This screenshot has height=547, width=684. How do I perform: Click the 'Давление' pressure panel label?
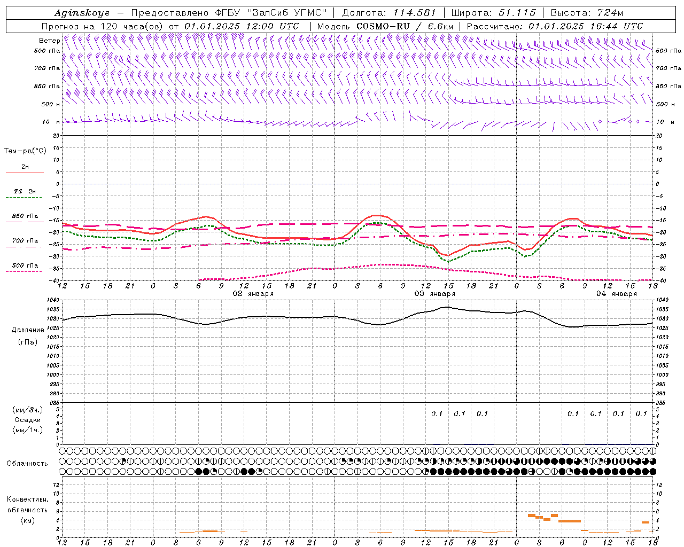coord(28,330)
